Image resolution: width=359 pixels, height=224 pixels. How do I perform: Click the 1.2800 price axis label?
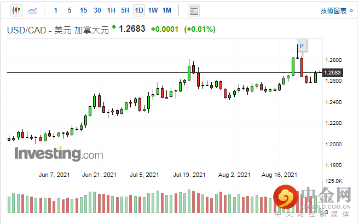(333, 60)
